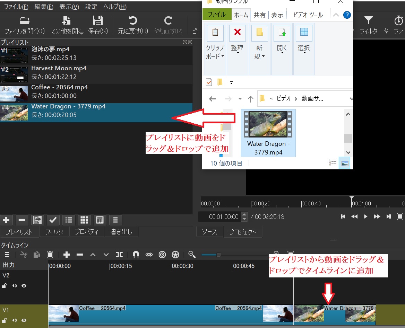Click the timeline overwrite down-arrow icon
This screenshot has width=405, height=328.
tap(106, 255)
